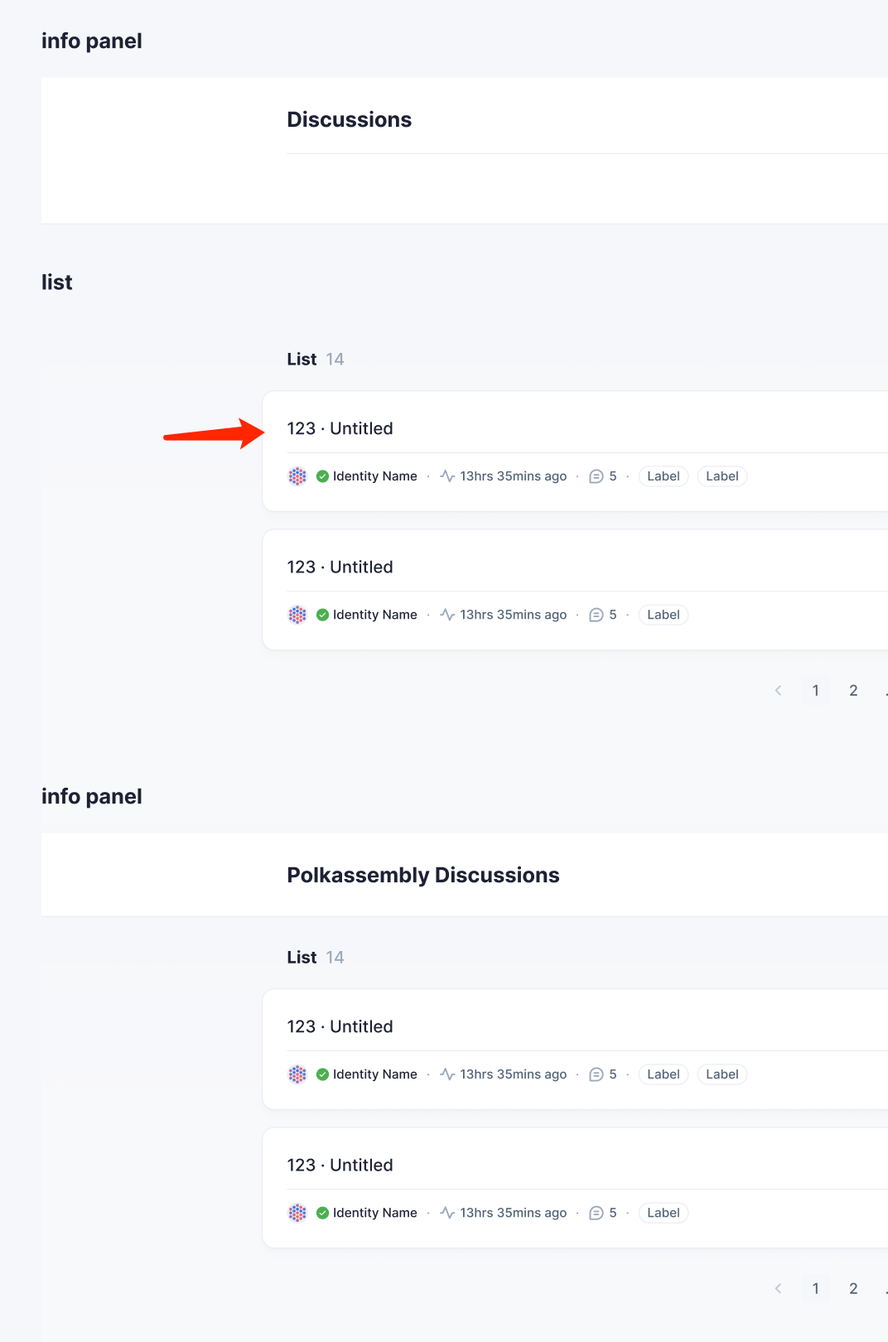Click the avatar on the second List discussion

pos(297,615)
